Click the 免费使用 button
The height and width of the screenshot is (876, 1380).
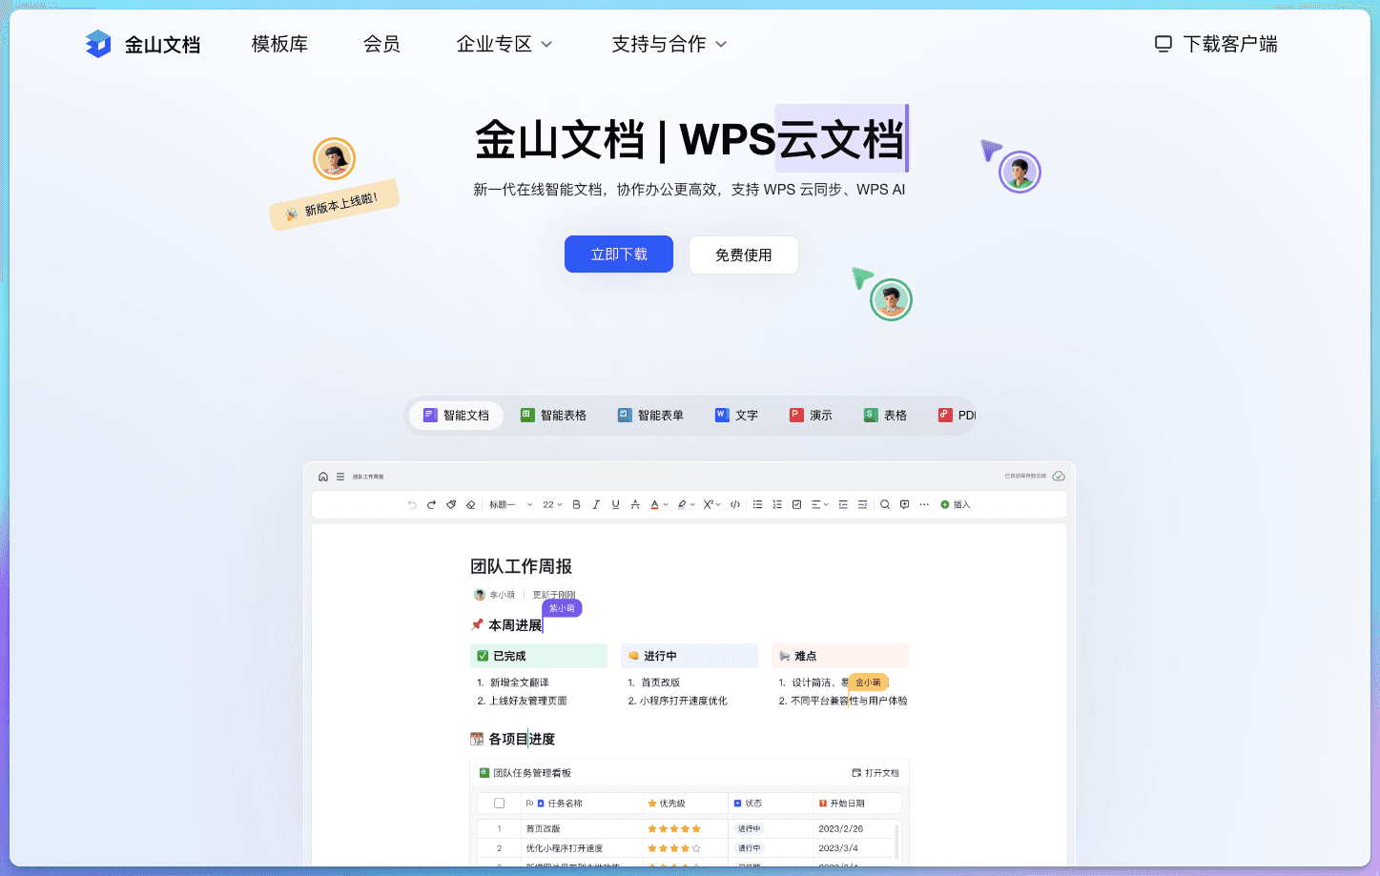(744, 255)
